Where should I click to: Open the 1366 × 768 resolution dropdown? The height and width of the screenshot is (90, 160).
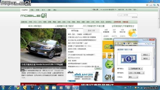(136, 73)
